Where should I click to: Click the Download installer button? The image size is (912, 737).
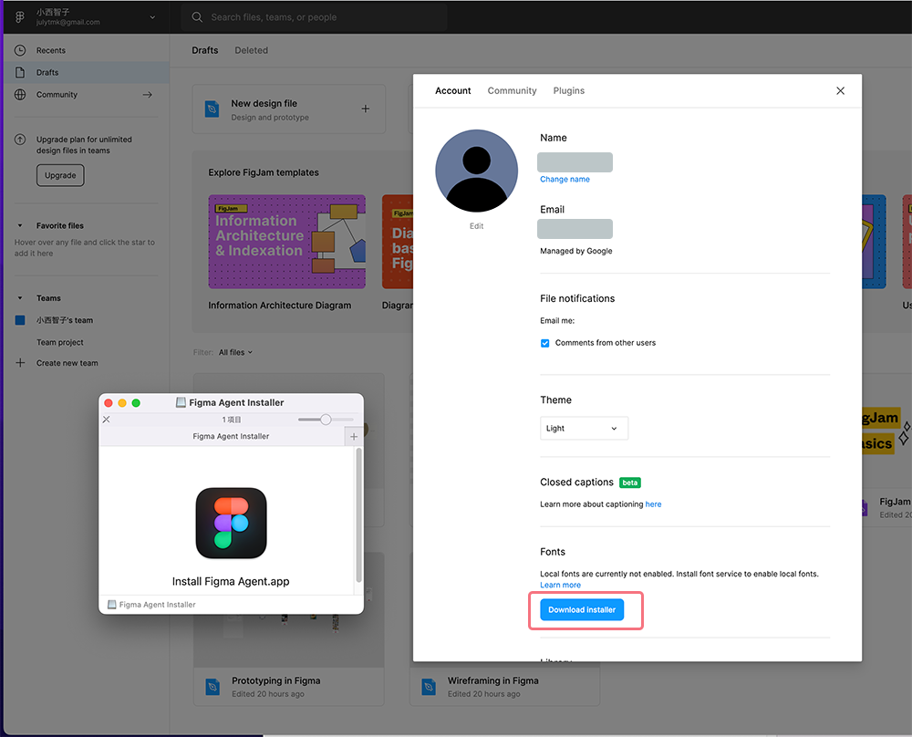tap(582, 609)
